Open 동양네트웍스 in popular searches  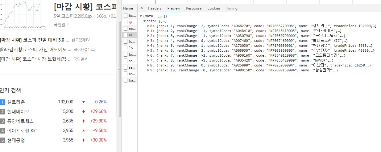coord(21,121)
